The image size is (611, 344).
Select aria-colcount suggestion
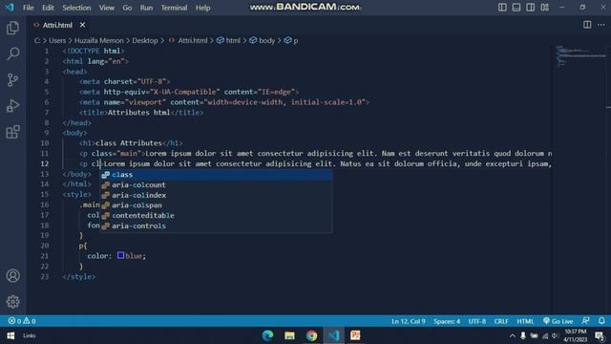pos(216,184)
